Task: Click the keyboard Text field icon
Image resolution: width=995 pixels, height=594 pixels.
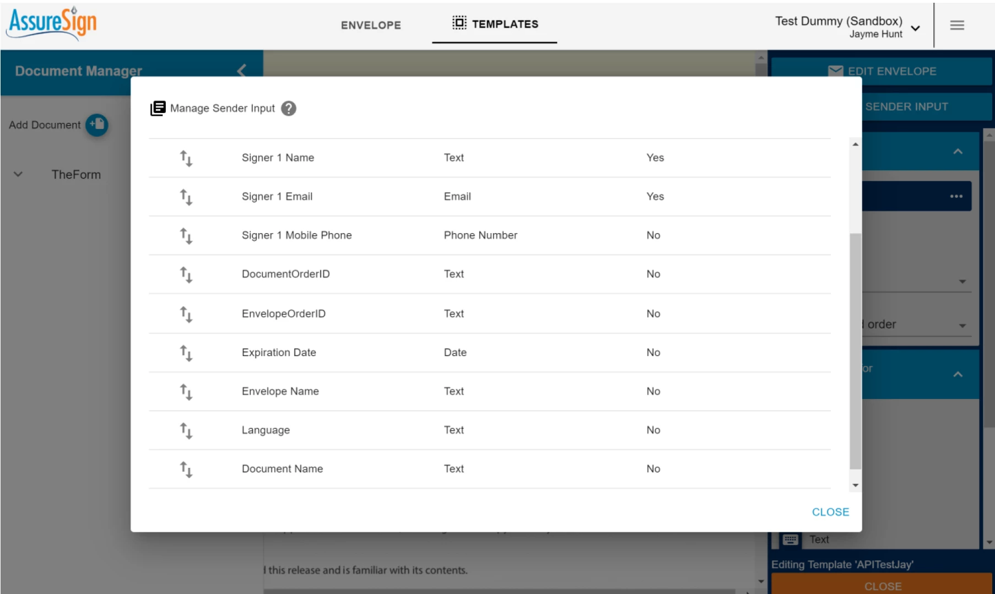Action: (x=790, y=539)
